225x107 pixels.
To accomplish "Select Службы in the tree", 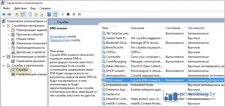I will click(22, 70).
